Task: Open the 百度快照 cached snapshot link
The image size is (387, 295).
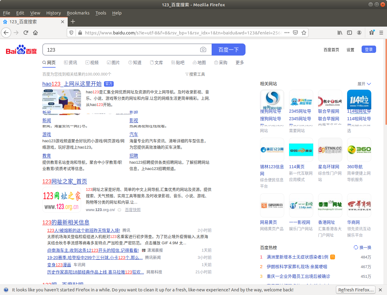Action: [x=133, y=210]
